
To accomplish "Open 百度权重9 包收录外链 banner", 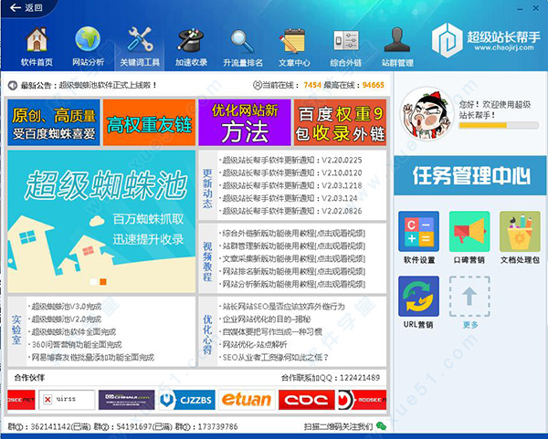I will [x=340, y=122].
